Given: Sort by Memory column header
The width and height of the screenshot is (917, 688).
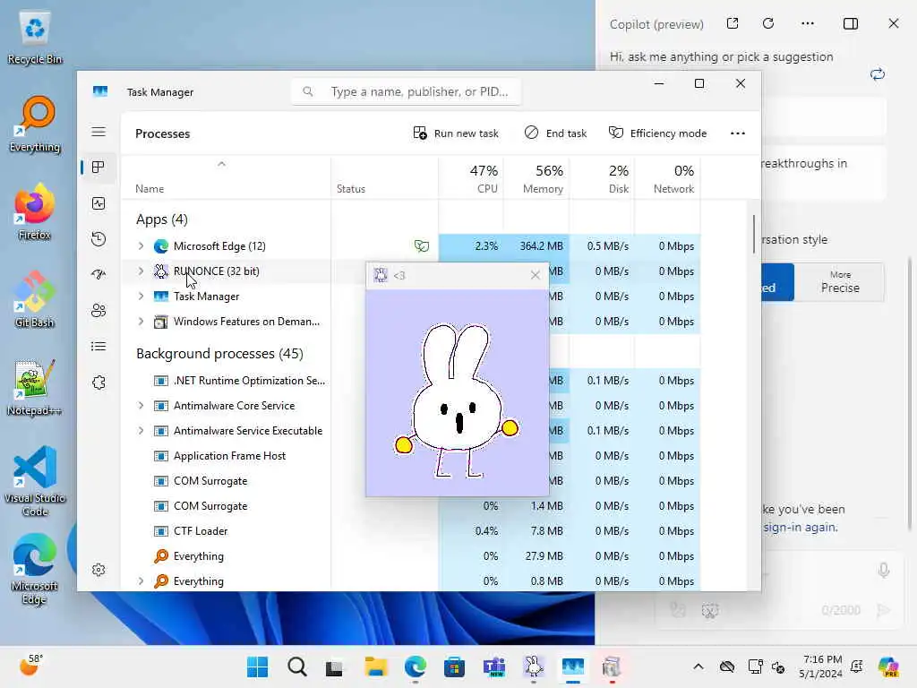Looking at the screenshot, I should pos(537,178).
